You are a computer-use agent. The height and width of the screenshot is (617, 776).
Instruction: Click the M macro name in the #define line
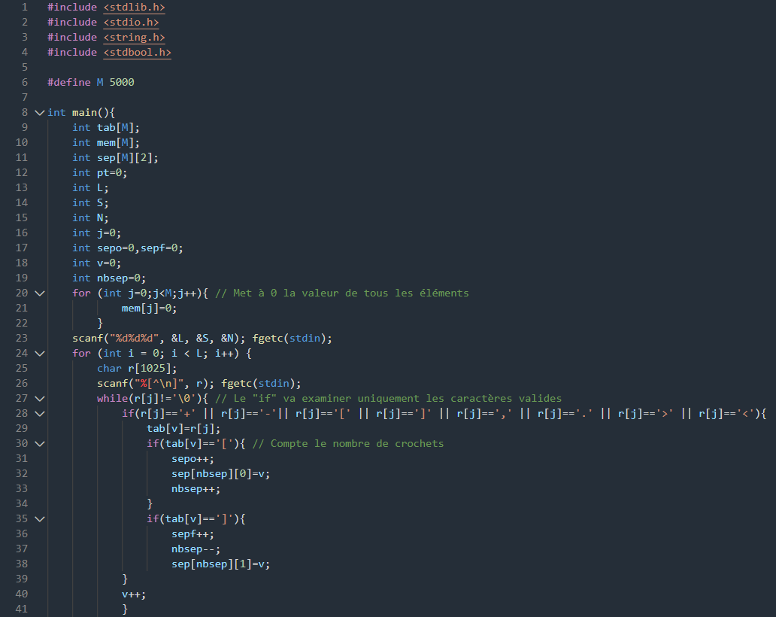pos(100,82)
